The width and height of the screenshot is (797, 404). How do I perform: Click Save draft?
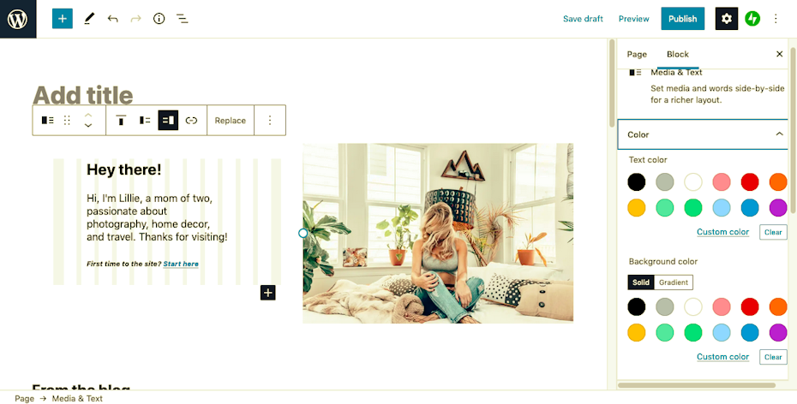(583, 19)
